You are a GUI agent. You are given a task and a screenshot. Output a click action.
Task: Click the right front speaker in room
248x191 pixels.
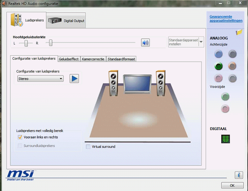point(161,83)
